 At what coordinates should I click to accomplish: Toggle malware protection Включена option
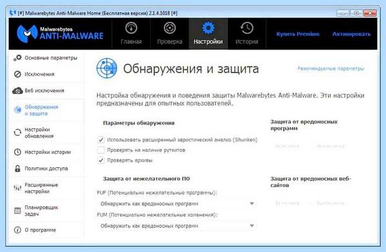click(x=287, y=146)
